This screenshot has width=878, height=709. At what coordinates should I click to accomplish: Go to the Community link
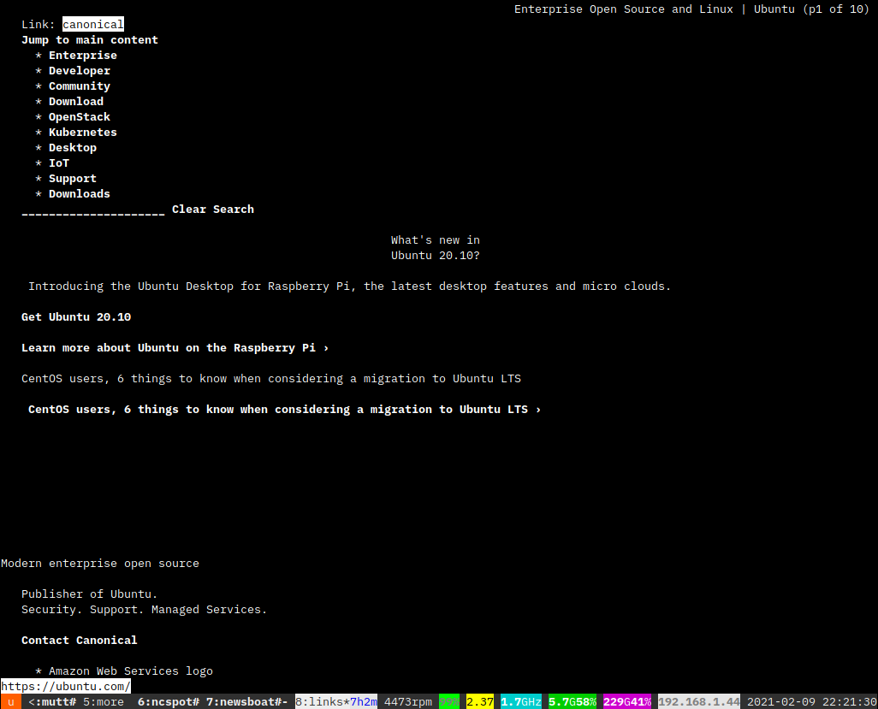pos(80,86)
